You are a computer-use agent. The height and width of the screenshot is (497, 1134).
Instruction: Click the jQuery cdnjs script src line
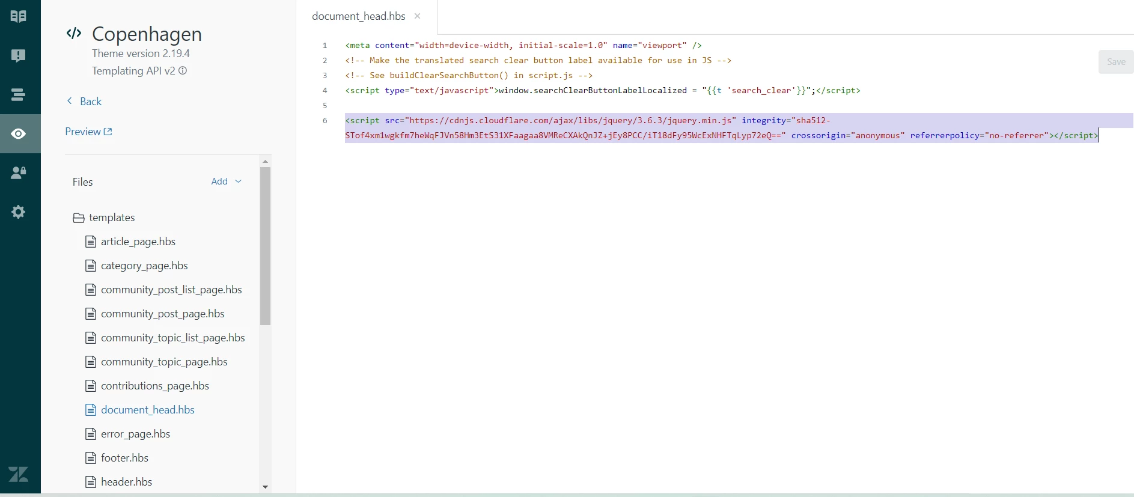coord(722,128)
